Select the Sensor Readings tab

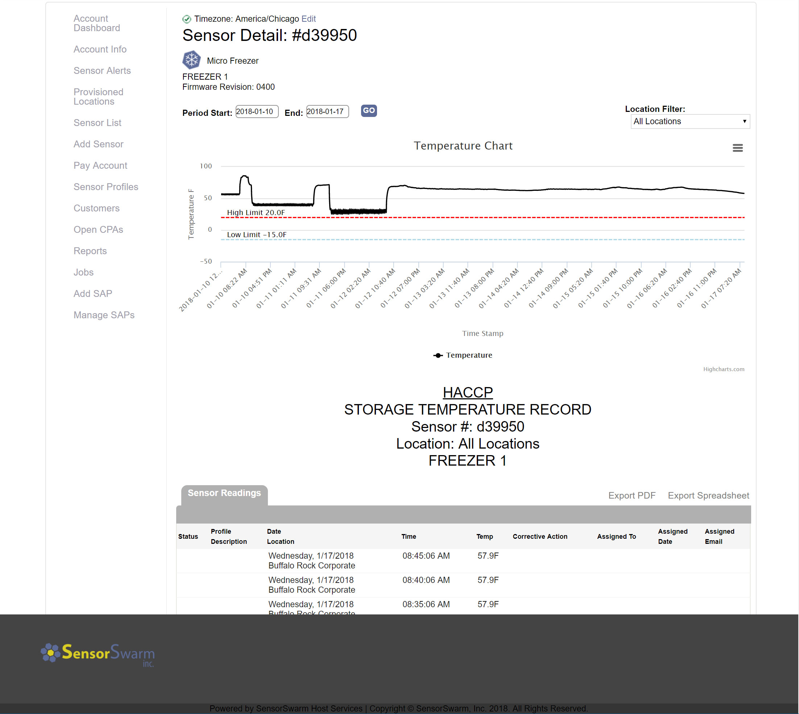[x=224, y=493]
